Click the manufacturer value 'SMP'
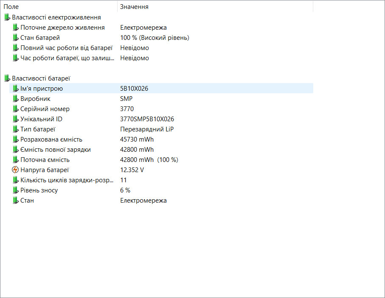This screenshot has height=298, width=385. coord(126,99)
